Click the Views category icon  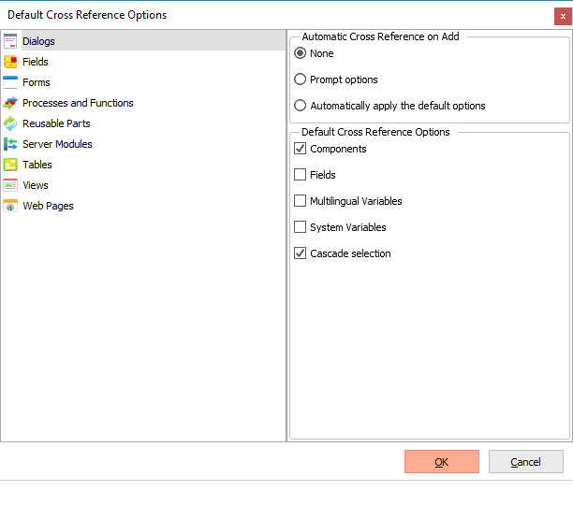[10, 185]
